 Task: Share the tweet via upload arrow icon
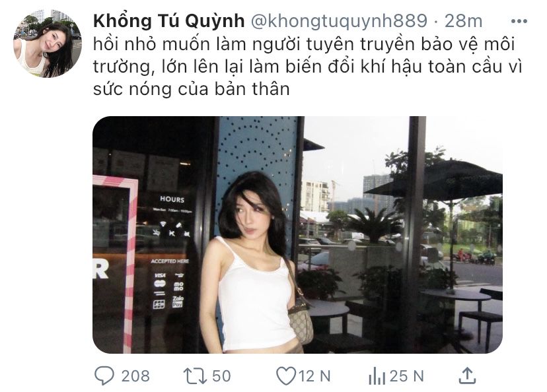tap(467, 376)
